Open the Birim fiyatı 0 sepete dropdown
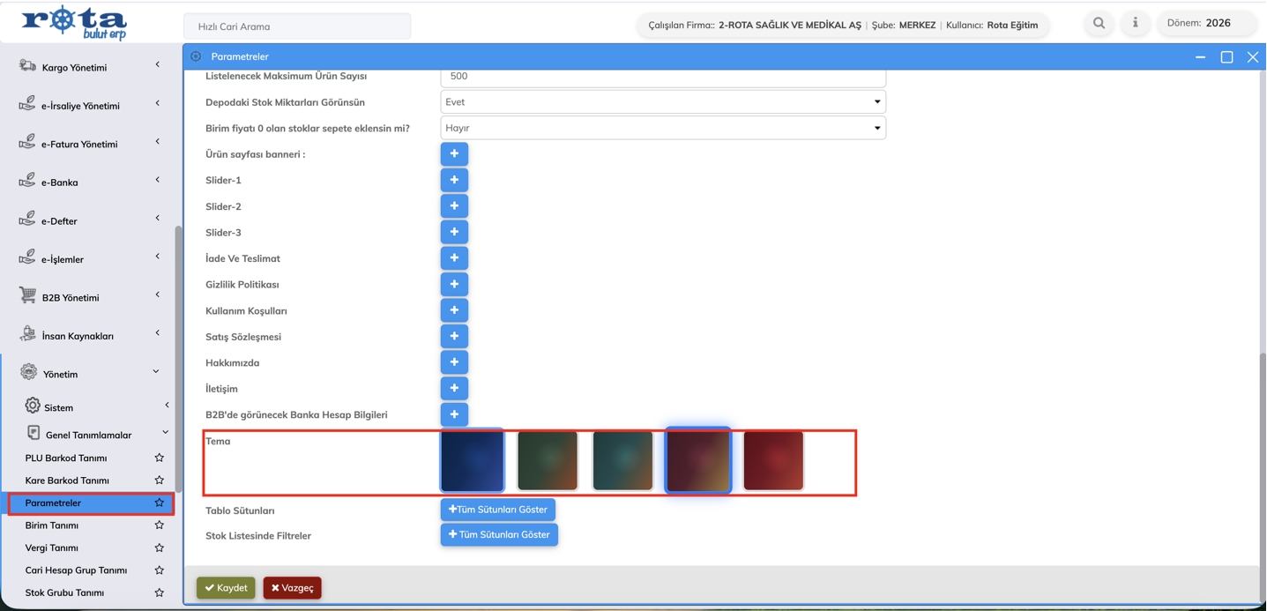 662,128
